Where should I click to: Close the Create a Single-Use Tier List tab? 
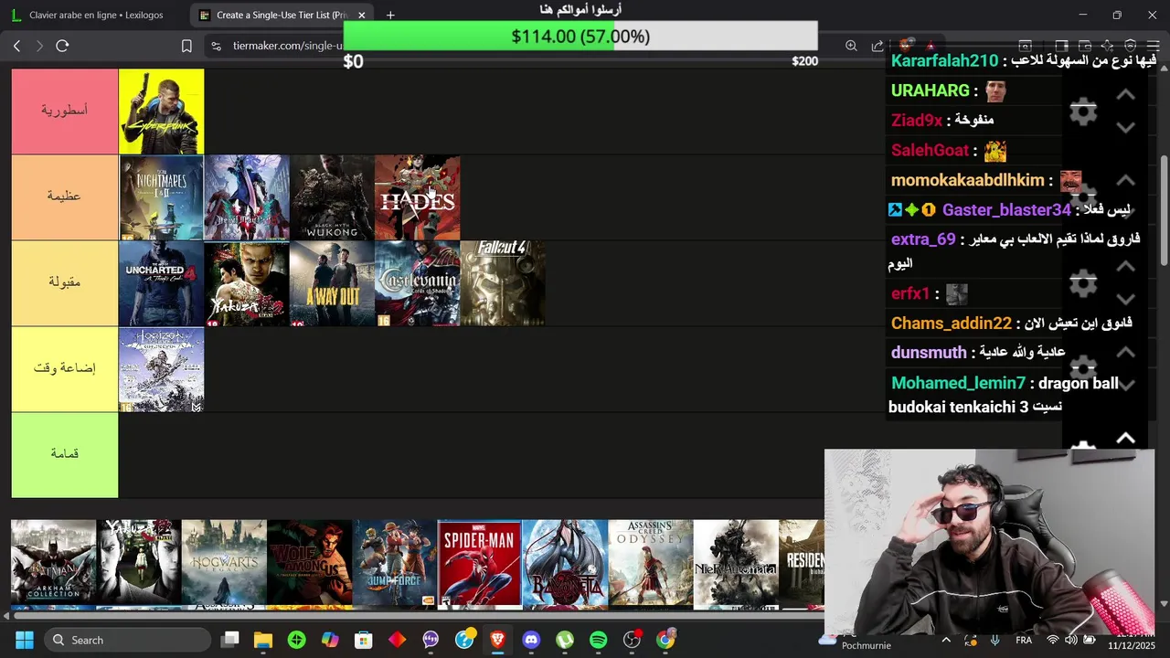pos(362,15)
